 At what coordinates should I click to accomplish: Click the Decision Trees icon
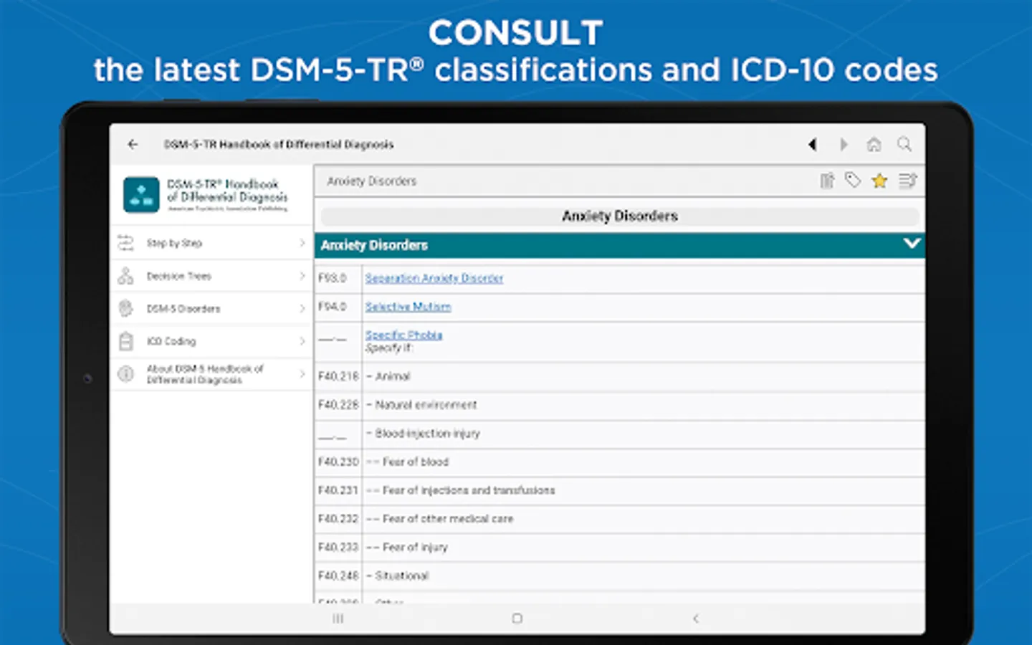point(125,276)
